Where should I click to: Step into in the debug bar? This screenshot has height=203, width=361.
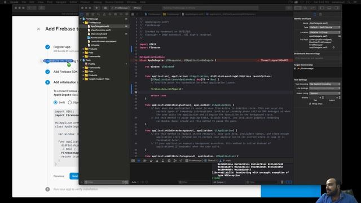(157, 160)
